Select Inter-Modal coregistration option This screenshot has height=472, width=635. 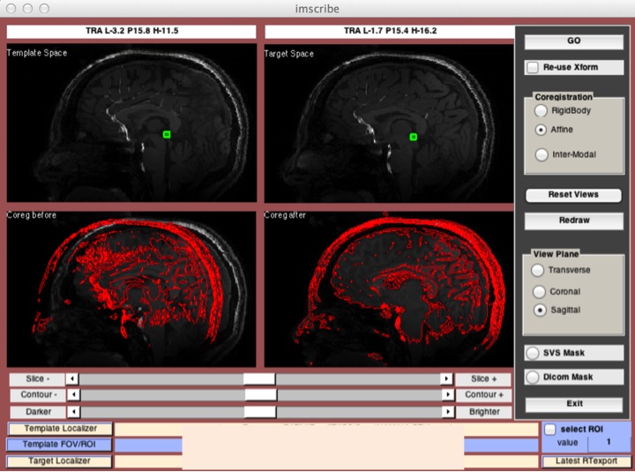click(x=541, y=155)
